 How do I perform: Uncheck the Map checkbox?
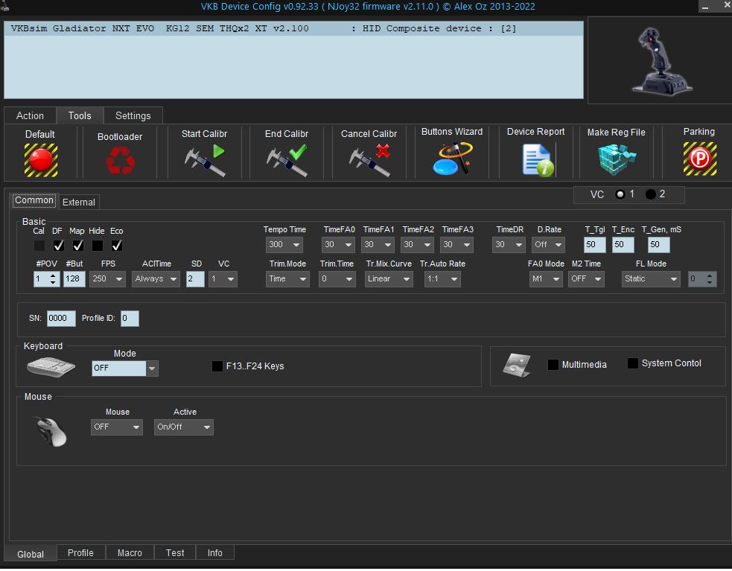[78, 245]
